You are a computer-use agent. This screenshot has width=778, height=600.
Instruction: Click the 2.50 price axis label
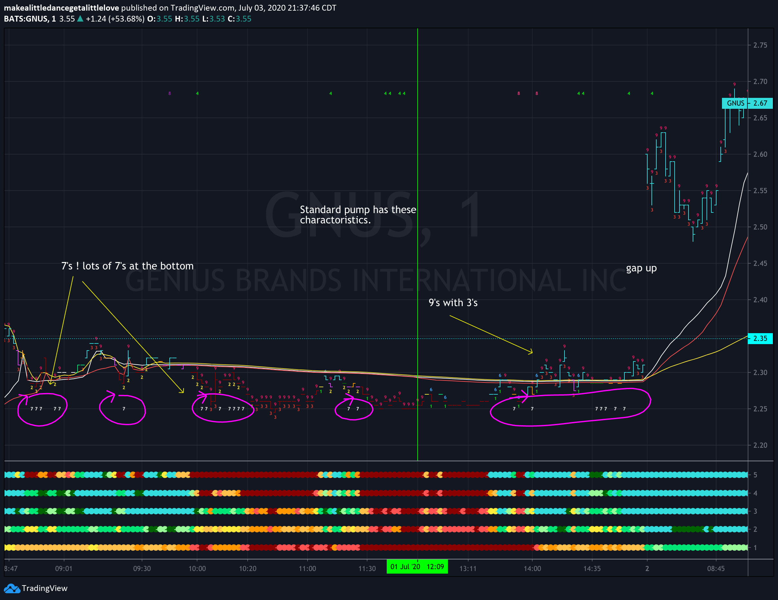tap(760, 227)
